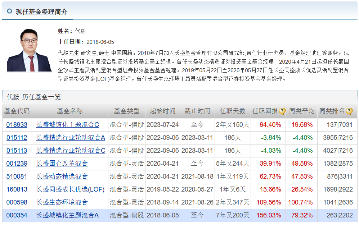Open fund code 015113 link

point(17,151)
